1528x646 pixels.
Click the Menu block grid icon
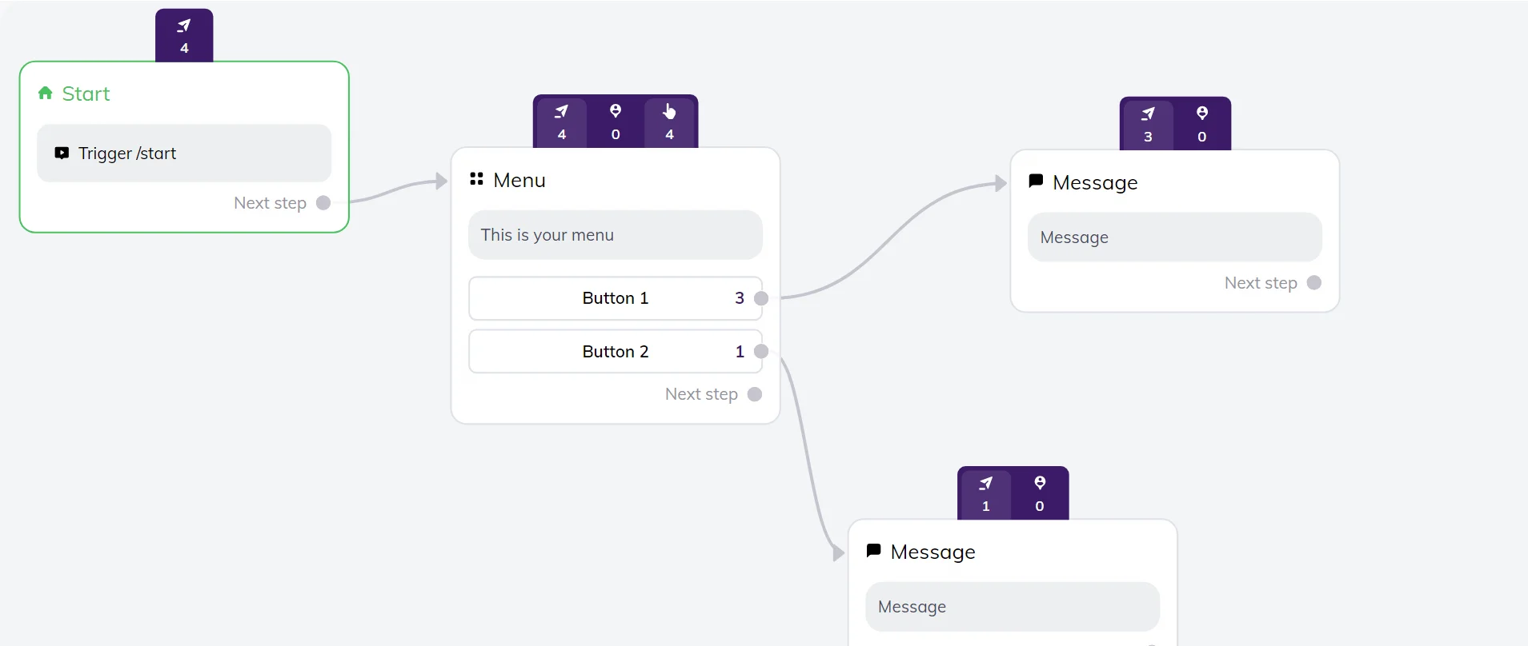(x=477, y=179)
